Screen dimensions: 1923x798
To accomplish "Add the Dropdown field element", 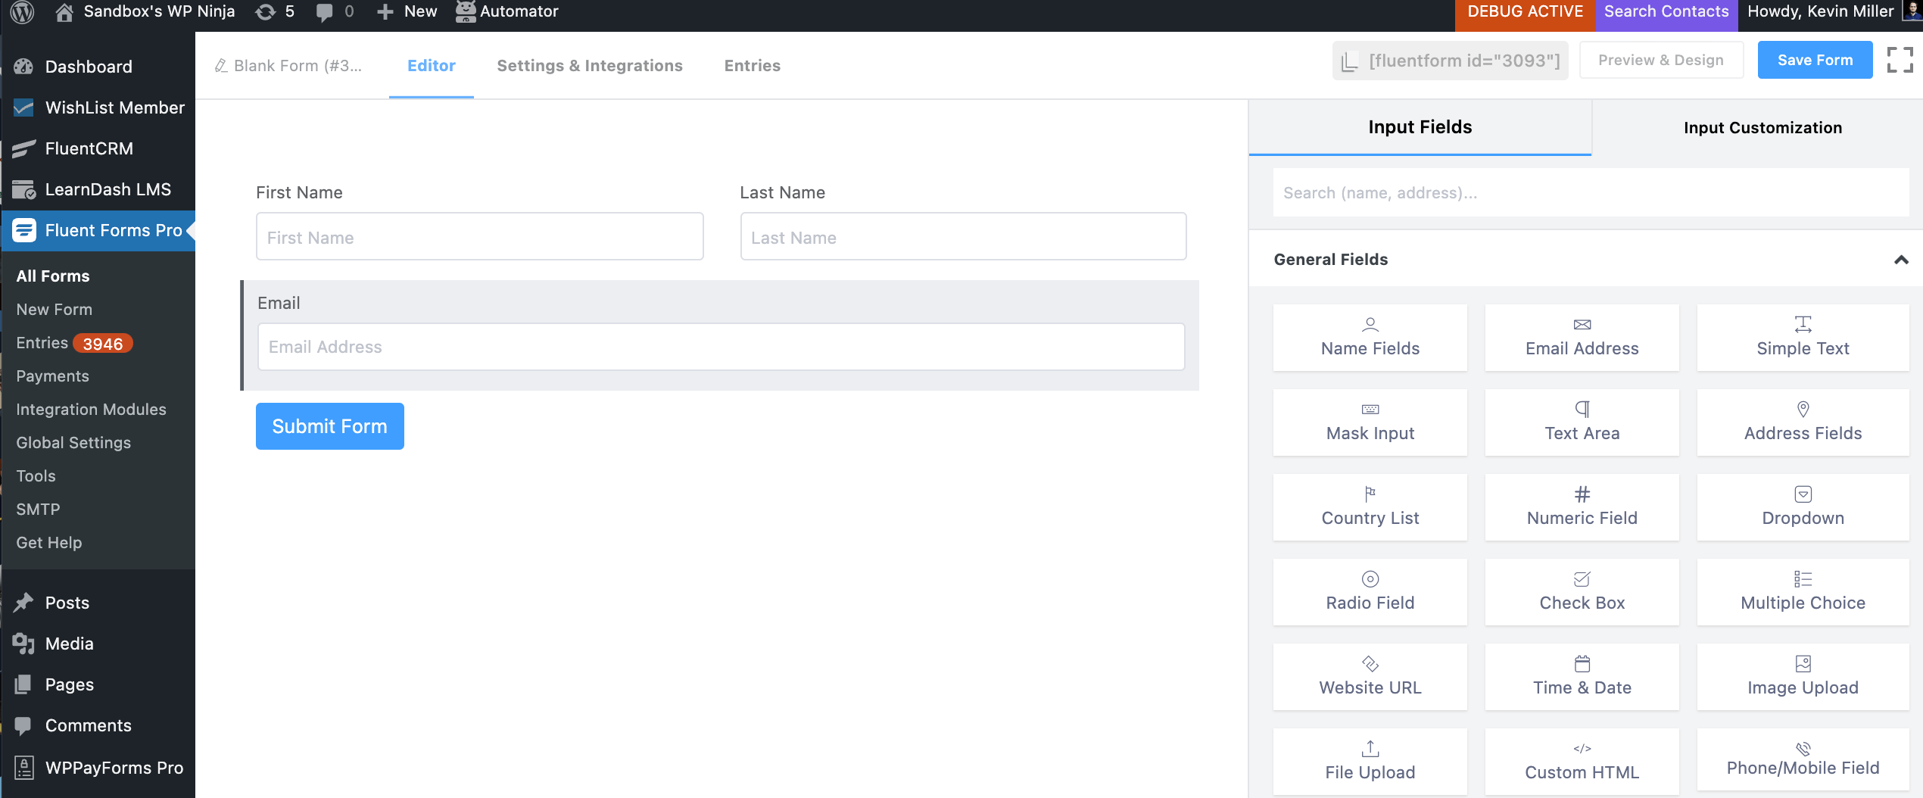I will pos(1803,507).
